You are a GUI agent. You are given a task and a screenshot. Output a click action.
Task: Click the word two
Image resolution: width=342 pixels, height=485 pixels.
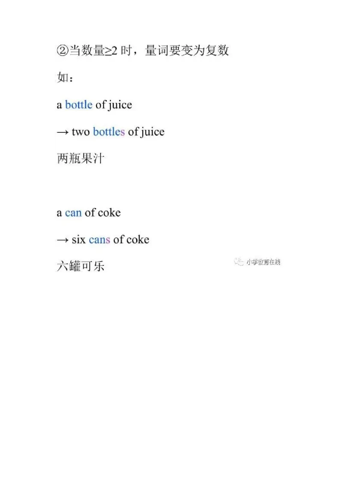pos(80,132)
